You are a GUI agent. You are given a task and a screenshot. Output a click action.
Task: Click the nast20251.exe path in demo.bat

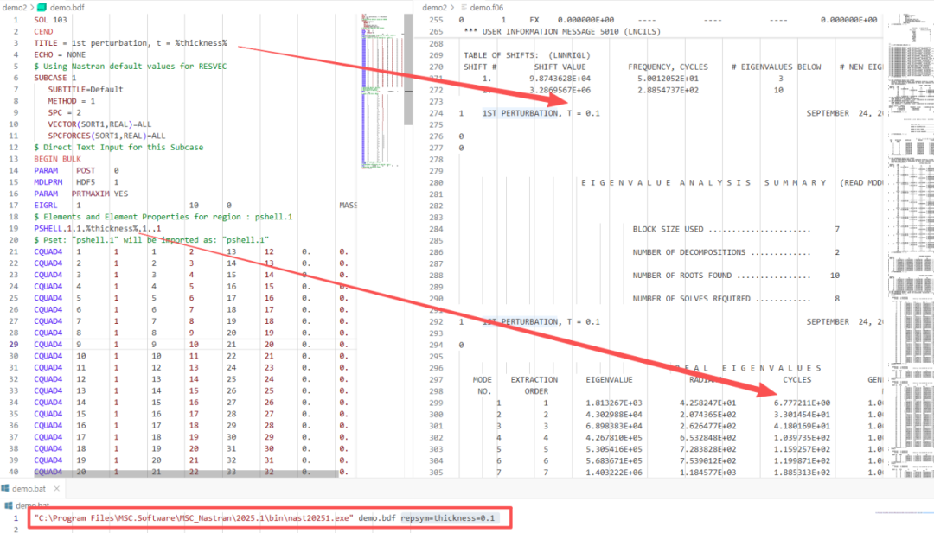[x=194, y=518]
